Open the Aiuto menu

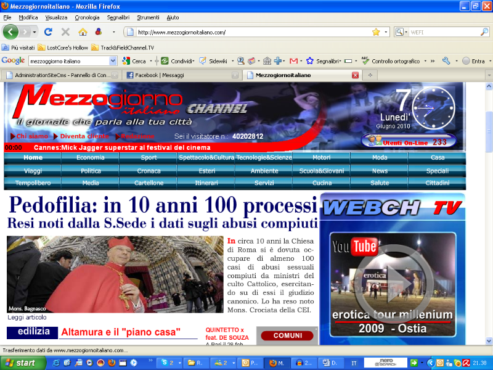tap(173, 18)
